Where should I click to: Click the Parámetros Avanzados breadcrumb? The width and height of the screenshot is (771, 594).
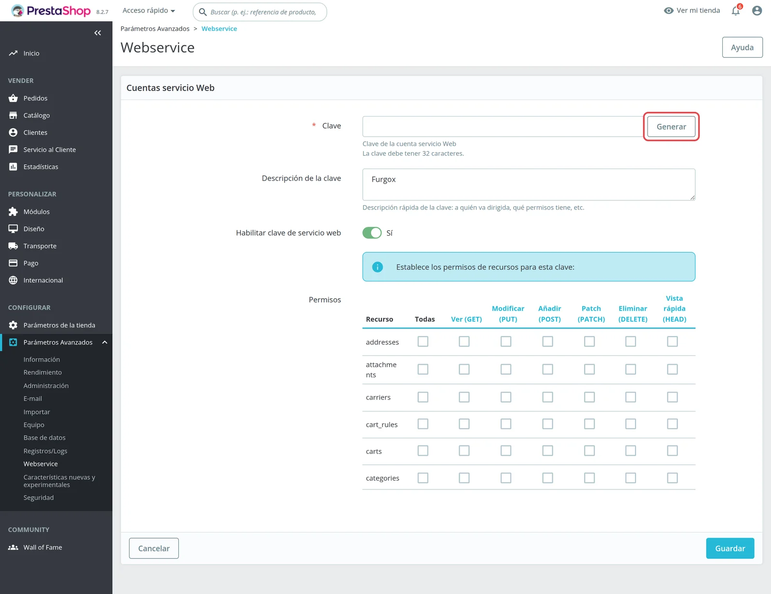tap(155, 28)
